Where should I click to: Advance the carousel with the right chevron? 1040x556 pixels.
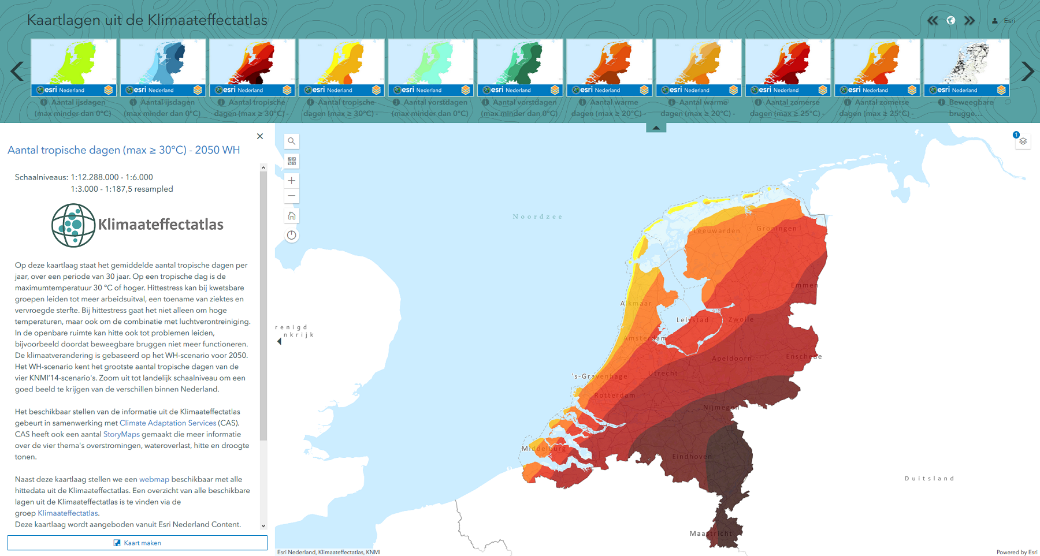1027,71
